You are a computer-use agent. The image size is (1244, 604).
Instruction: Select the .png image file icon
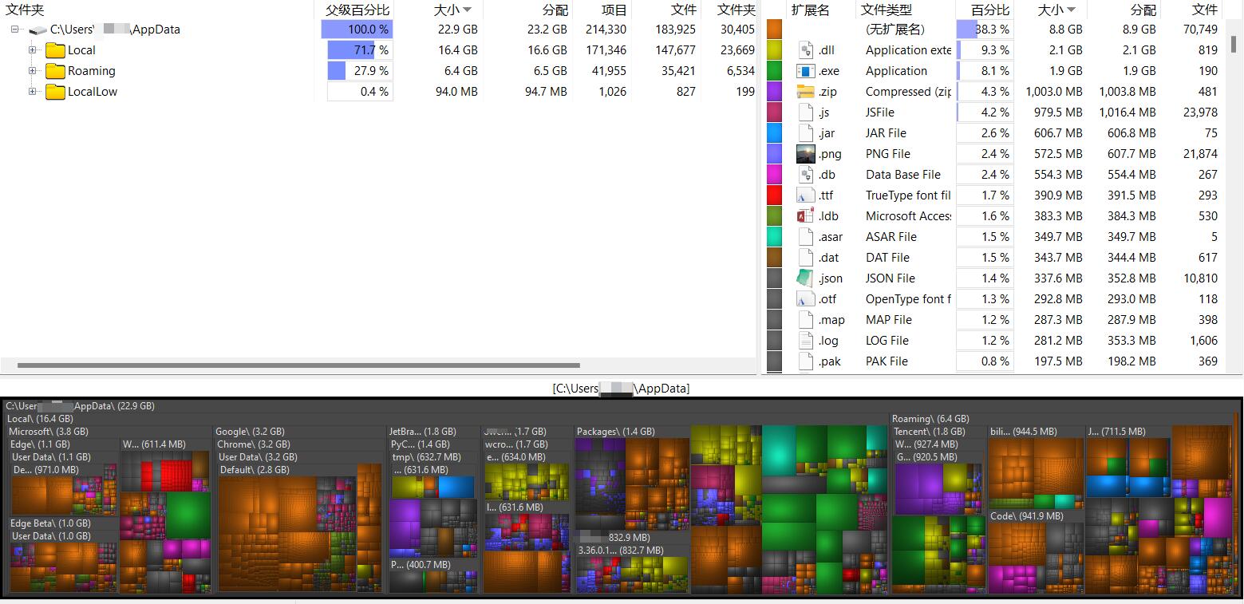point(806,154)
